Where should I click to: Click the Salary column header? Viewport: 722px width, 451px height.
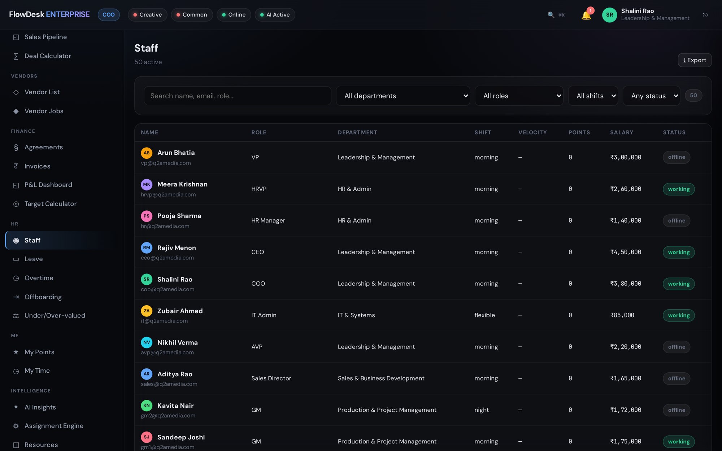pos(622,132)
